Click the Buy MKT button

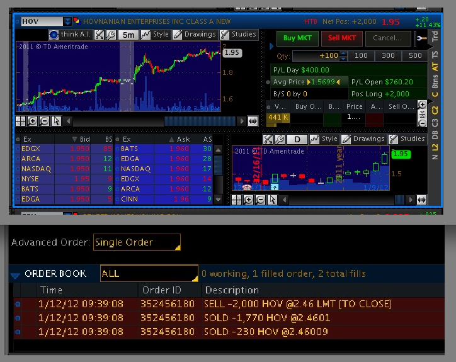coord(297,38)
